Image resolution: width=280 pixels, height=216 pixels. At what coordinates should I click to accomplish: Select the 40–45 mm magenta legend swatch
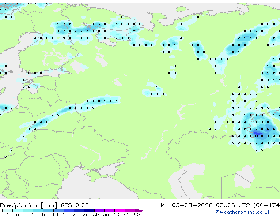click(120, 210)
